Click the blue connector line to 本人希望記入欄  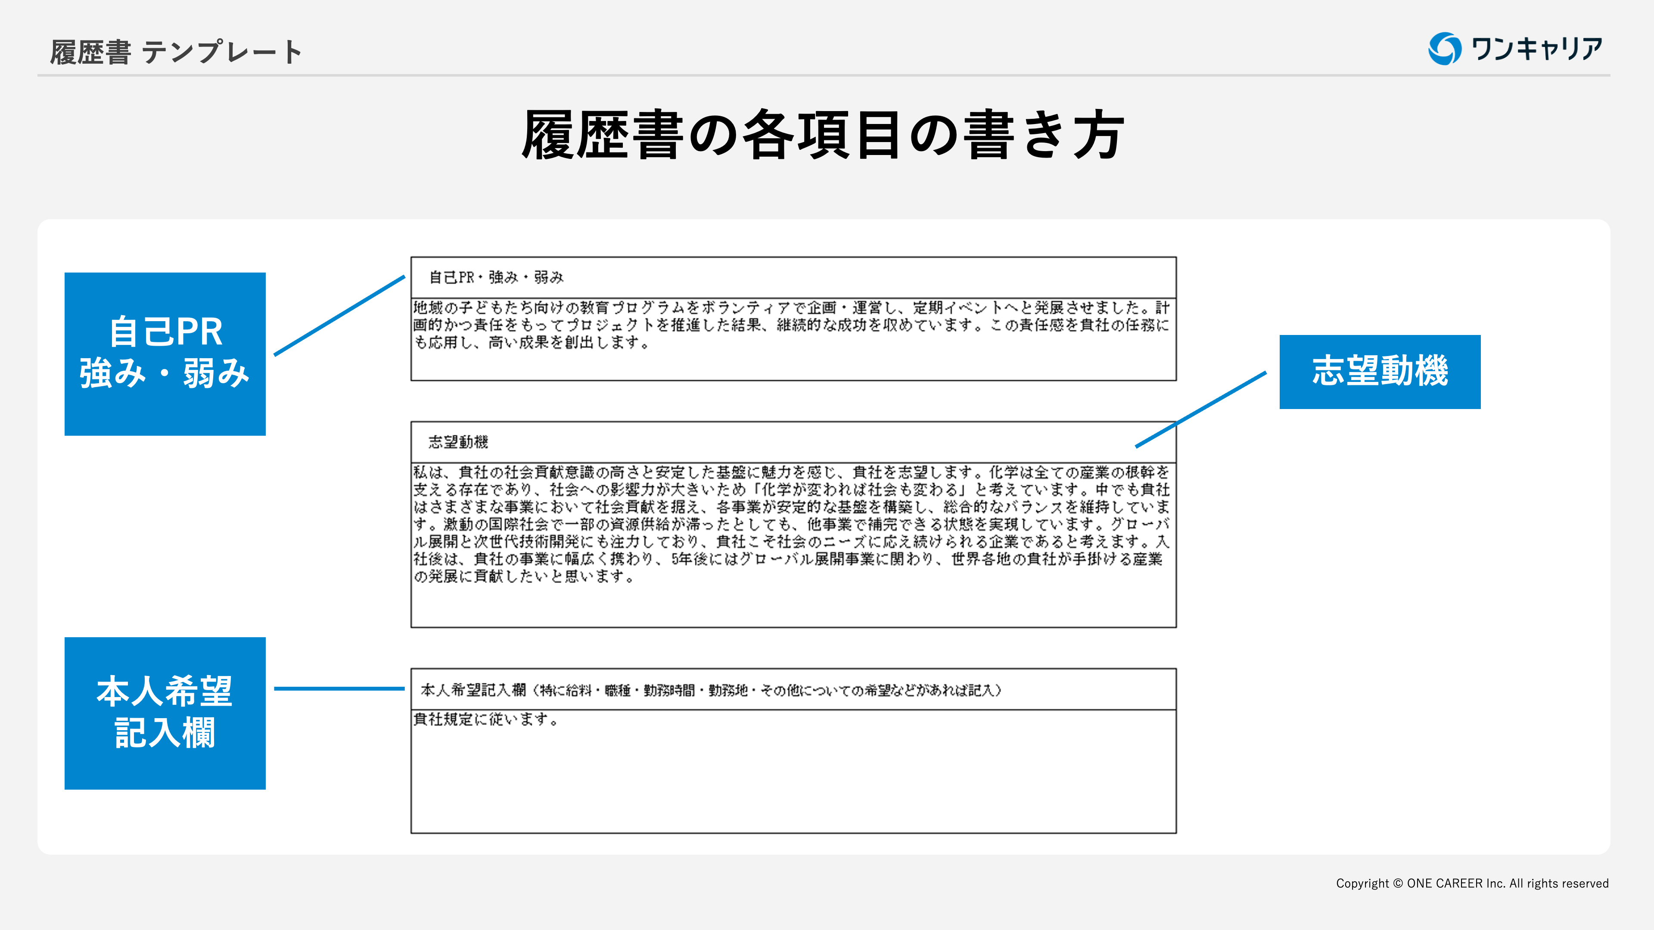click(339, 689)
